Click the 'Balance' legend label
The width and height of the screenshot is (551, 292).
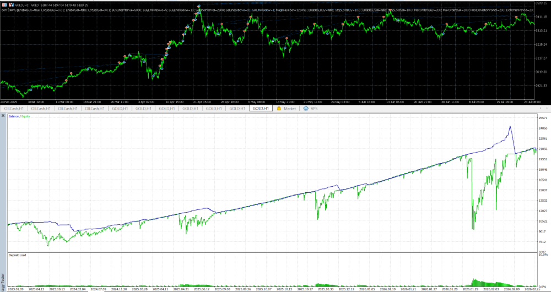14,116
